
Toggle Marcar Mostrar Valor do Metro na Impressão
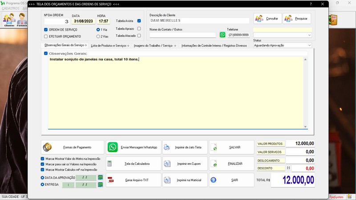click(x=42, y=159)
